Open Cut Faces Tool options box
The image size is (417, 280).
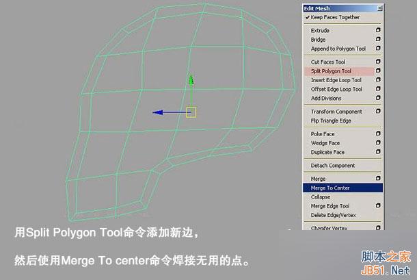[378, 62]
